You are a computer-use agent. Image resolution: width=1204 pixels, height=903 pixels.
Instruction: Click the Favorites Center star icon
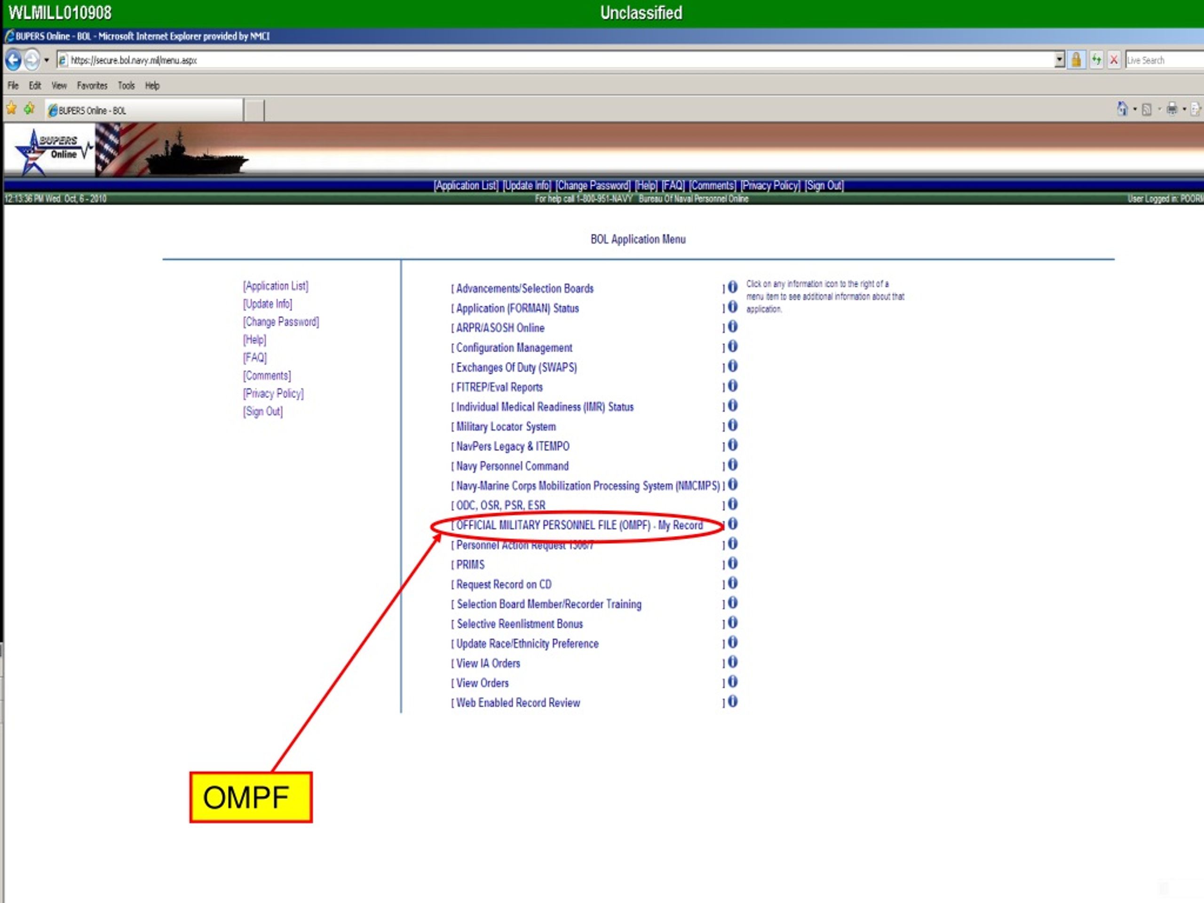click(x=11, y=110)
